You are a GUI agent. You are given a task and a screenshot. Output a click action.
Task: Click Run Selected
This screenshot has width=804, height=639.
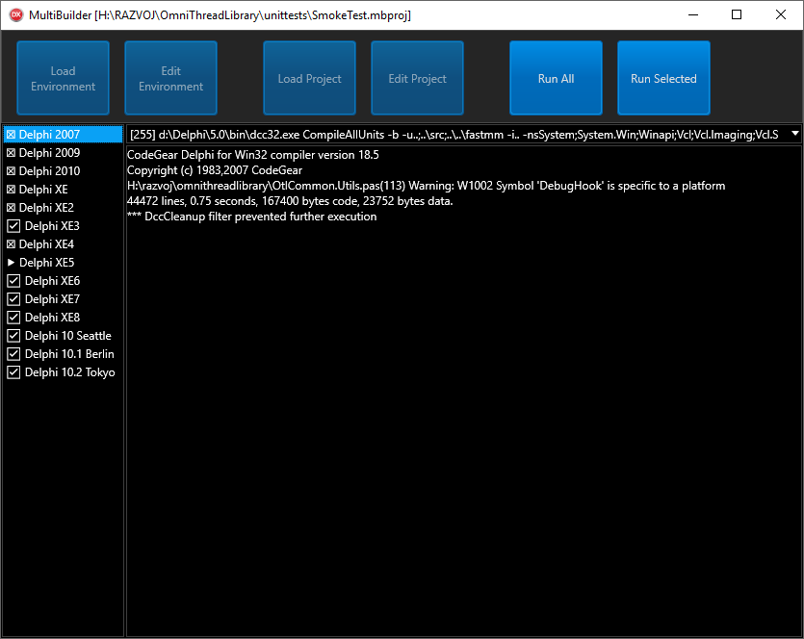663,78
